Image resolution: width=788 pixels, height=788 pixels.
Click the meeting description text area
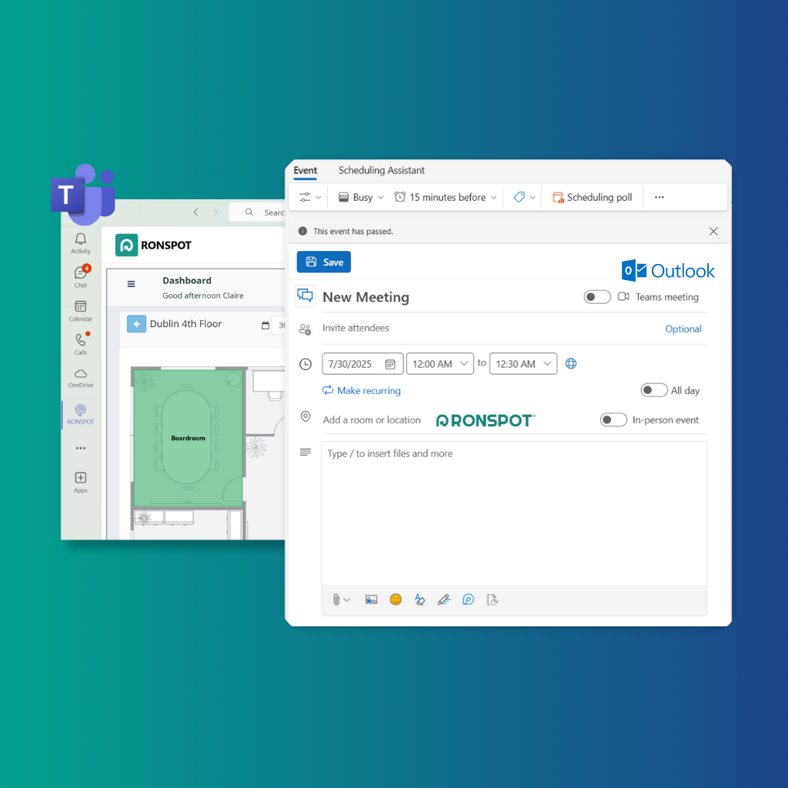click(514, 513)
